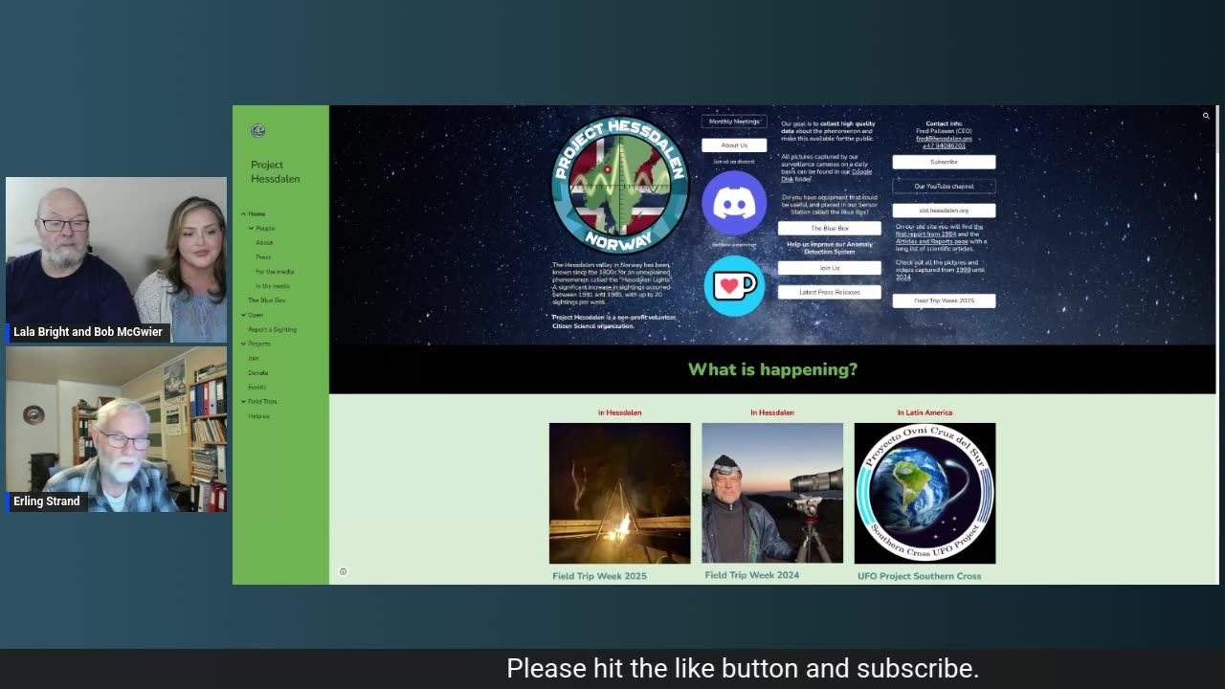Open the About page in sidebar

tap(264, 242)
